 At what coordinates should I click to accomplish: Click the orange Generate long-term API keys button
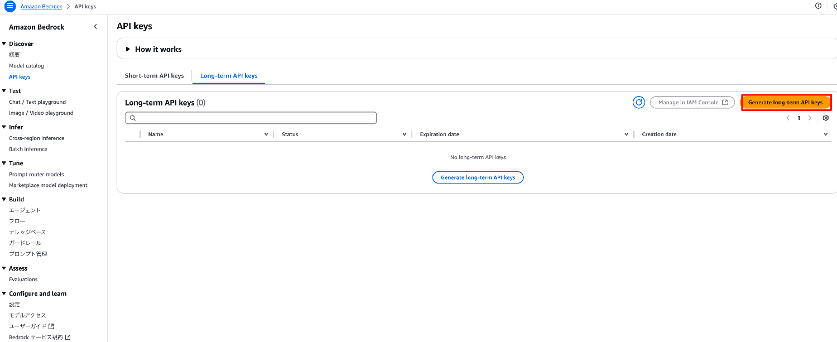tap(785, 103)
